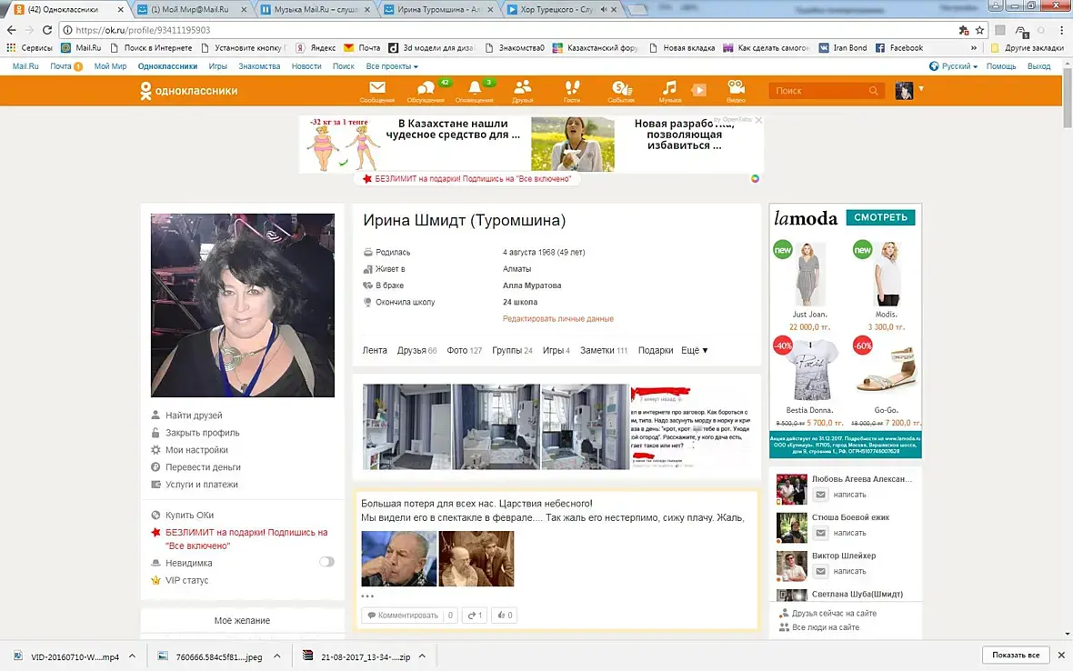Click Купить ОКи
The height and width of the screenshot is (671, 1073).
[x=189, y=515]
